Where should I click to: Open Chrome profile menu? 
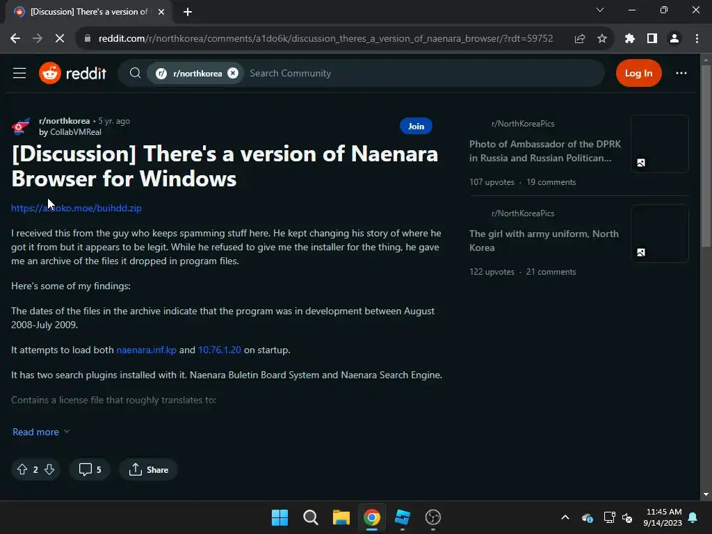click(x=674, y=39)
